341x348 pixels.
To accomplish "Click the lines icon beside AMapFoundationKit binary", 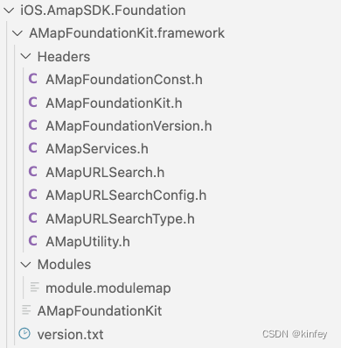I will point(26,310).
